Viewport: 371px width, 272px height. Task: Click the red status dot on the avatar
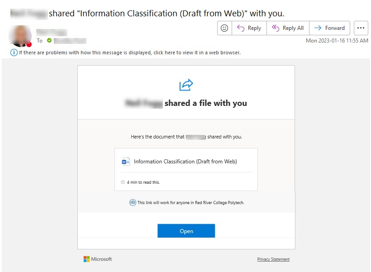pyautogui.click(x=29, y=44)
